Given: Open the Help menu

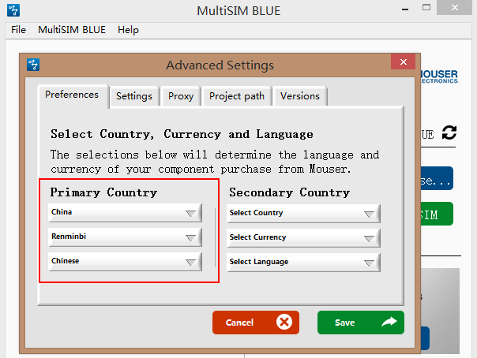Looking at the screenshot, I should pyautogui.click(x=128, y=30).
